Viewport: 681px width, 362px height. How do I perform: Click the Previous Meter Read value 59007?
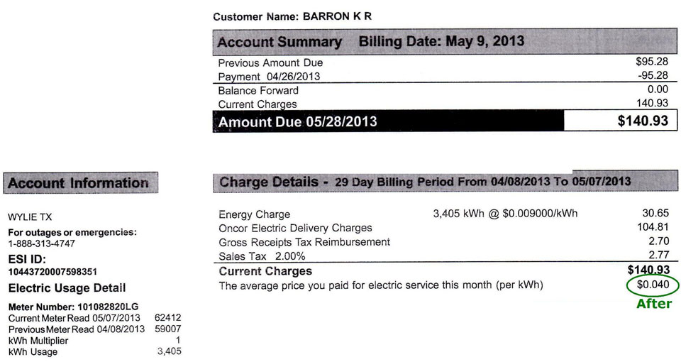pyautogui.click(x=167, y=329)
